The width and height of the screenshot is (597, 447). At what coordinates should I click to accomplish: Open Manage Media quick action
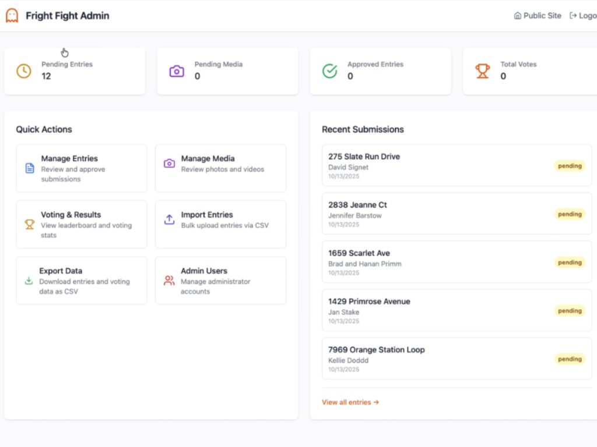(220, 168)
